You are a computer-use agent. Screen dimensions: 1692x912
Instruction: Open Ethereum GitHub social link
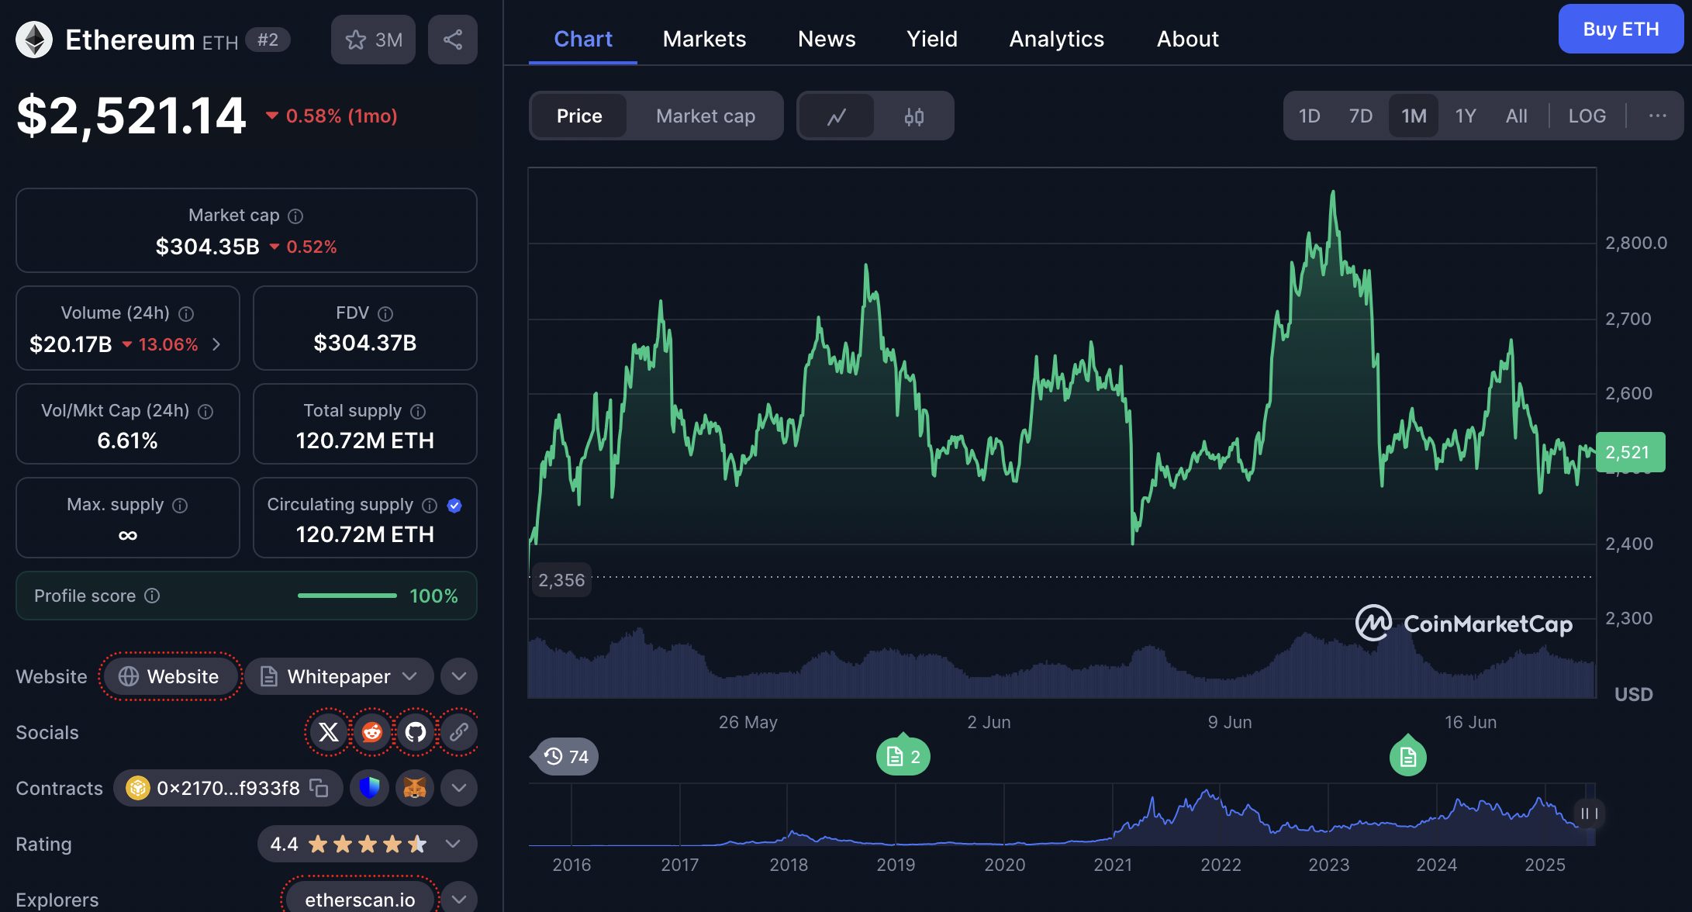point(416,732)
